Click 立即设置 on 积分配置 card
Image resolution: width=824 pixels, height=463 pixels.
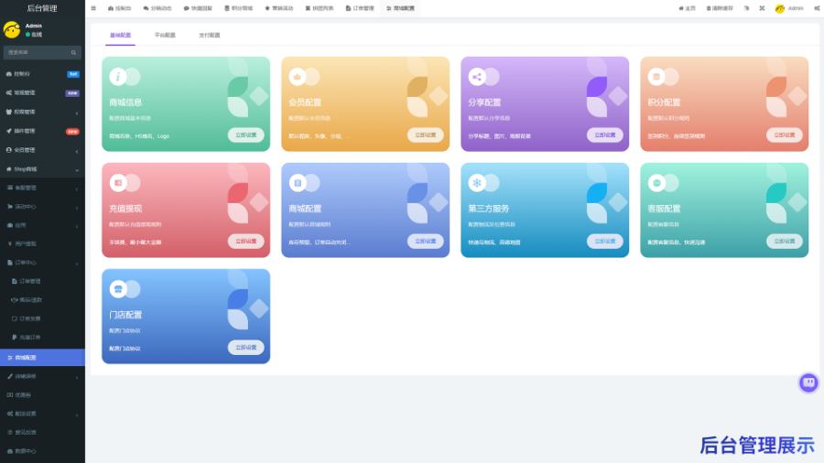pos(784,135)
